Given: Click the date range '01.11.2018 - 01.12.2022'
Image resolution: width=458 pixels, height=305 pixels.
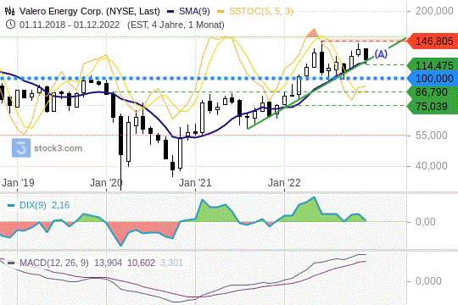Looking at the screenshot, I should point(70,25).
